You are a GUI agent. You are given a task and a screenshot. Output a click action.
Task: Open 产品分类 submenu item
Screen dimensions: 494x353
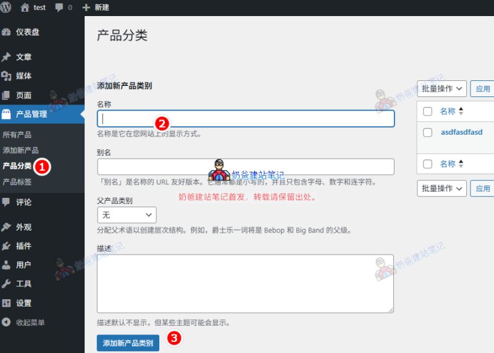[x=17, y=166]
